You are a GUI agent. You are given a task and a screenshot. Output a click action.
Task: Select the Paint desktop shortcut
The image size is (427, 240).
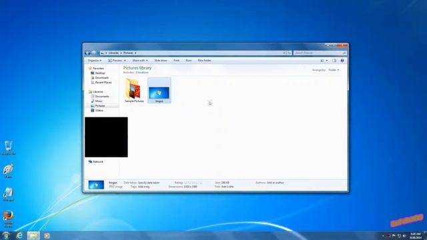point(8,171)
